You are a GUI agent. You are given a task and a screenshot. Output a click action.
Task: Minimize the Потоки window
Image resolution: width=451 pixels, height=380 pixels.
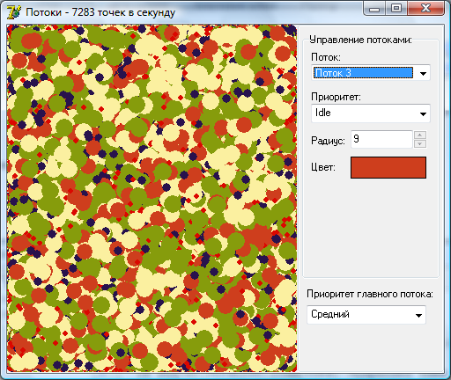[374, 8]
